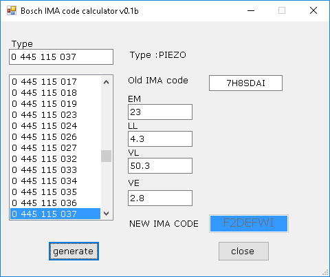The width and height of the screenshot is (330, 277).
Task: Click the VL value field
Action: 160,165
